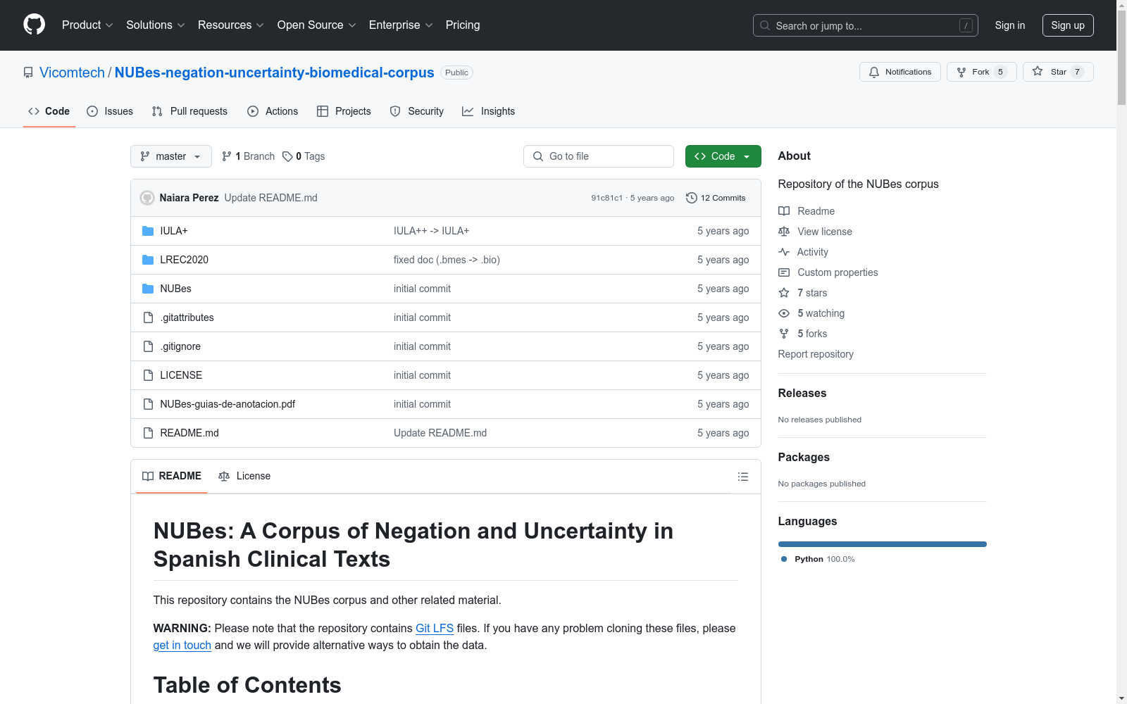Image resolution: width=1127 pixels, height=704 pixels.
Task: Click the .gitattributes file icon
Action: pyautogui.click(x=148, y=318)
